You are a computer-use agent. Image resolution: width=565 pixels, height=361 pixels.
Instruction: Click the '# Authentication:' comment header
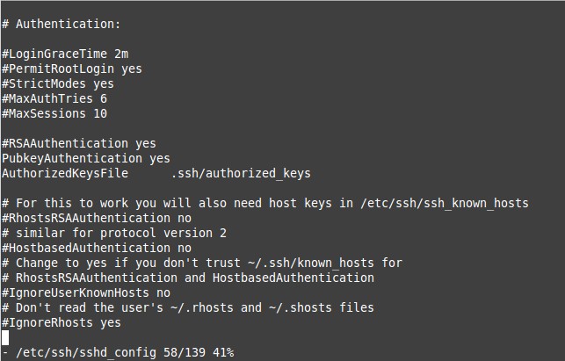pyautogui.click(x=61, y=24)
